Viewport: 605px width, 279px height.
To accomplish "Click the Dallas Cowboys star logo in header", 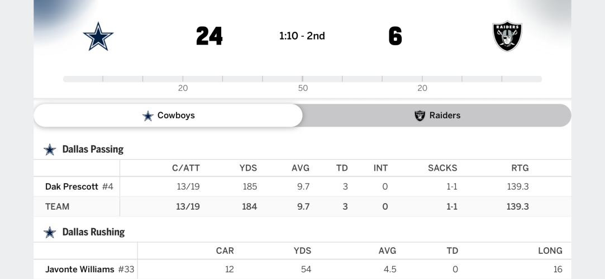I will click(98, 36).
